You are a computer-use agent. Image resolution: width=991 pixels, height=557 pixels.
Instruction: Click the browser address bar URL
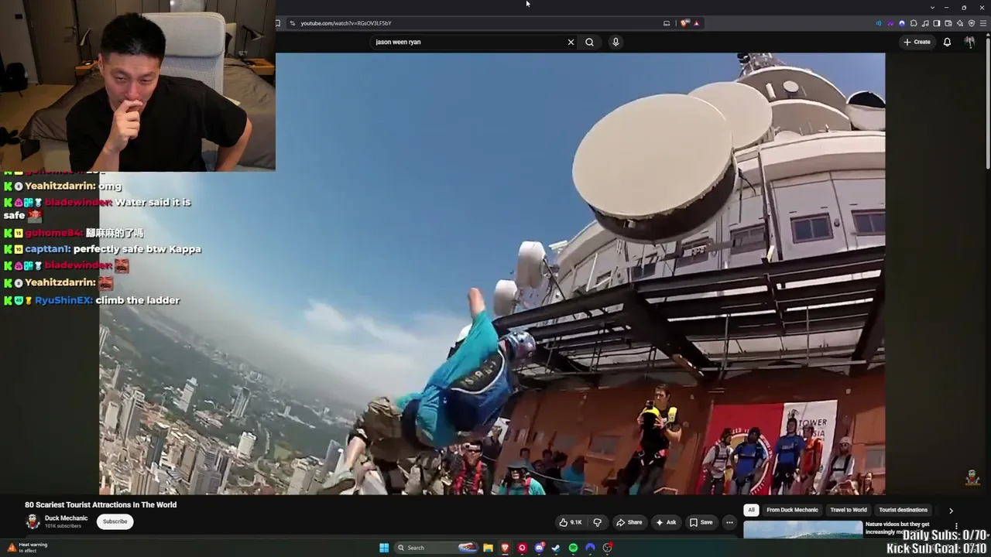coord(346,23)
